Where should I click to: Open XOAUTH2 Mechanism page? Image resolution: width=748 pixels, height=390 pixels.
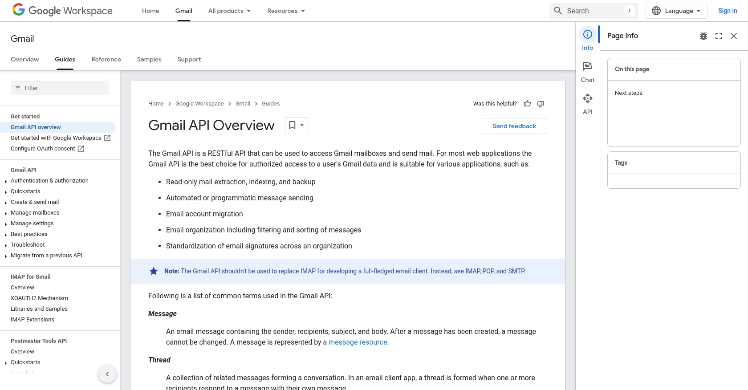coord(39,298)
